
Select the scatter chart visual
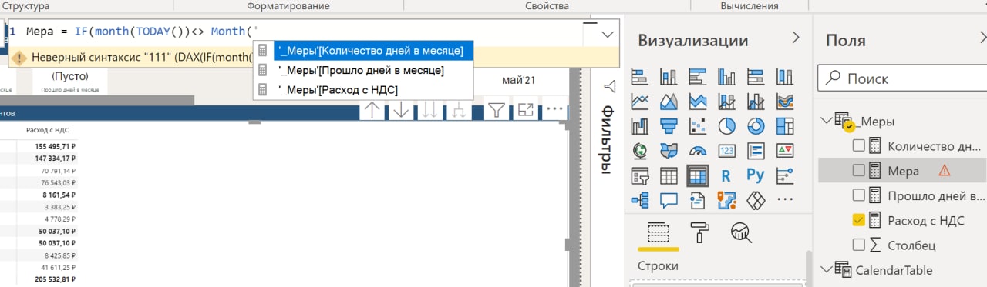tap(697, 125)
